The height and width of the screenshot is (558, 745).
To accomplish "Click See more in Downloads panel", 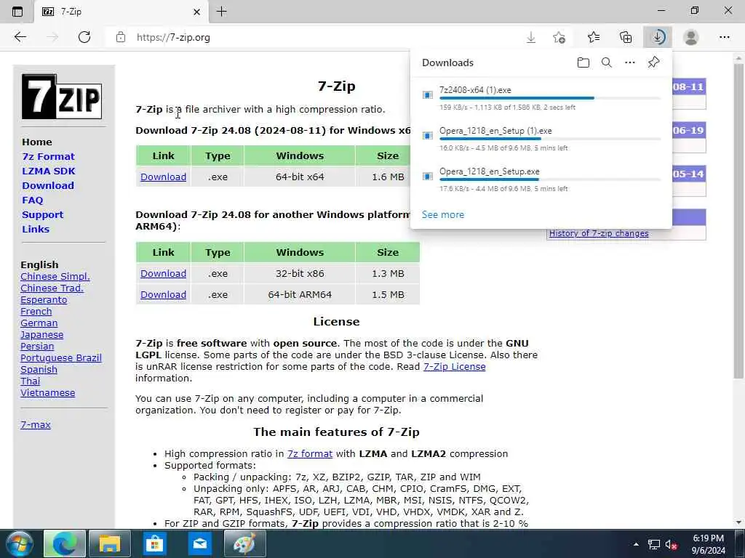I will [x=443, y=214].
